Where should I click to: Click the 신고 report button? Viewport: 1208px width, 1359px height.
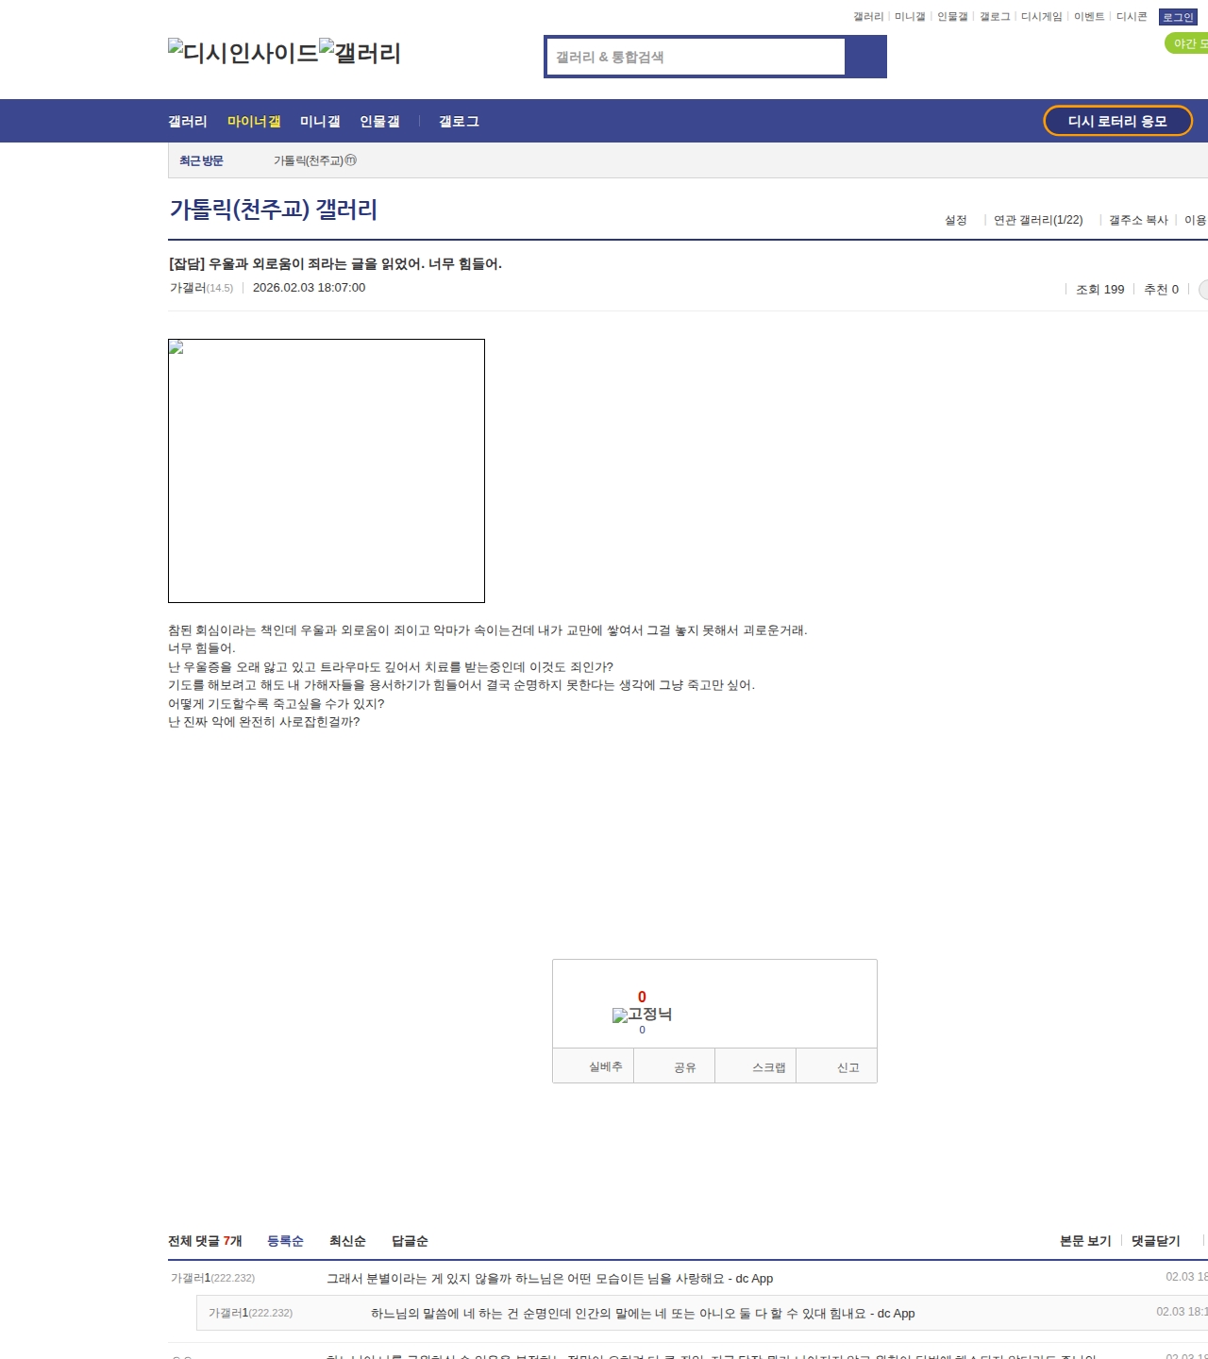[837, 1065]
